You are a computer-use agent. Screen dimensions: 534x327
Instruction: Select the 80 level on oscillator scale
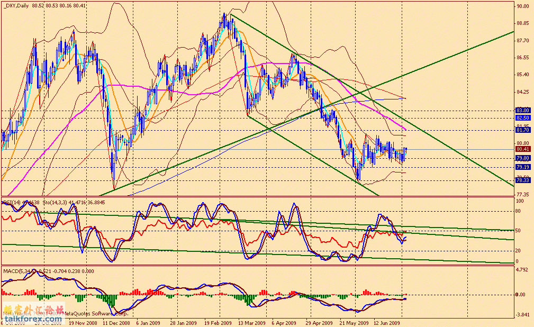[x=518, y=211]
